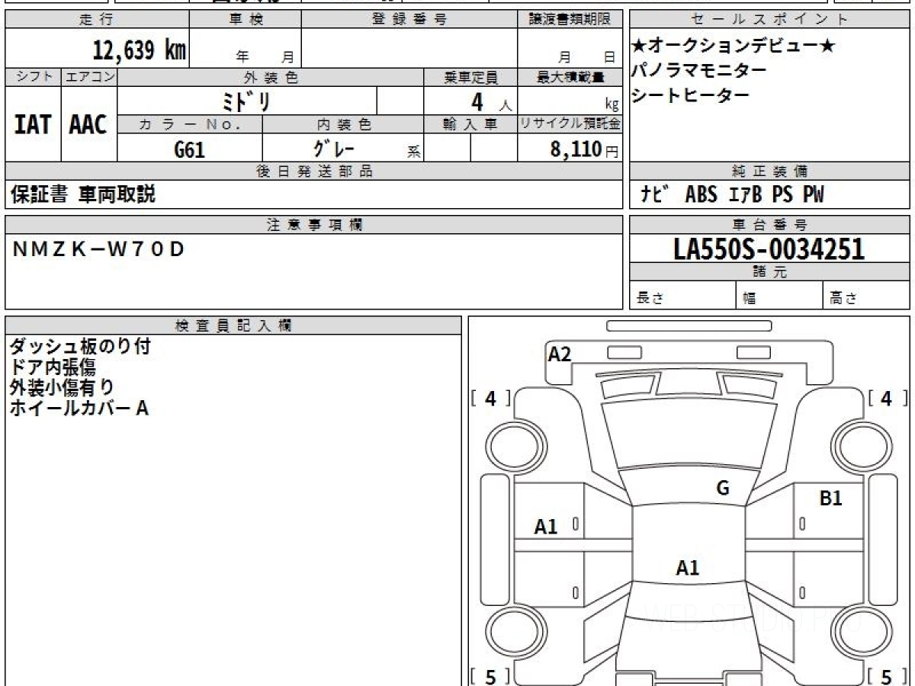The image size is (915, 686).
Task: Click chassis number LA550S-0034251
Action: (x=769, y=248)
